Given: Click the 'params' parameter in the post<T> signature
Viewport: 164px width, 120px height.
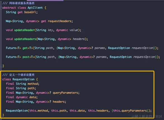Looking at the screenshot, I should (101, 57).
